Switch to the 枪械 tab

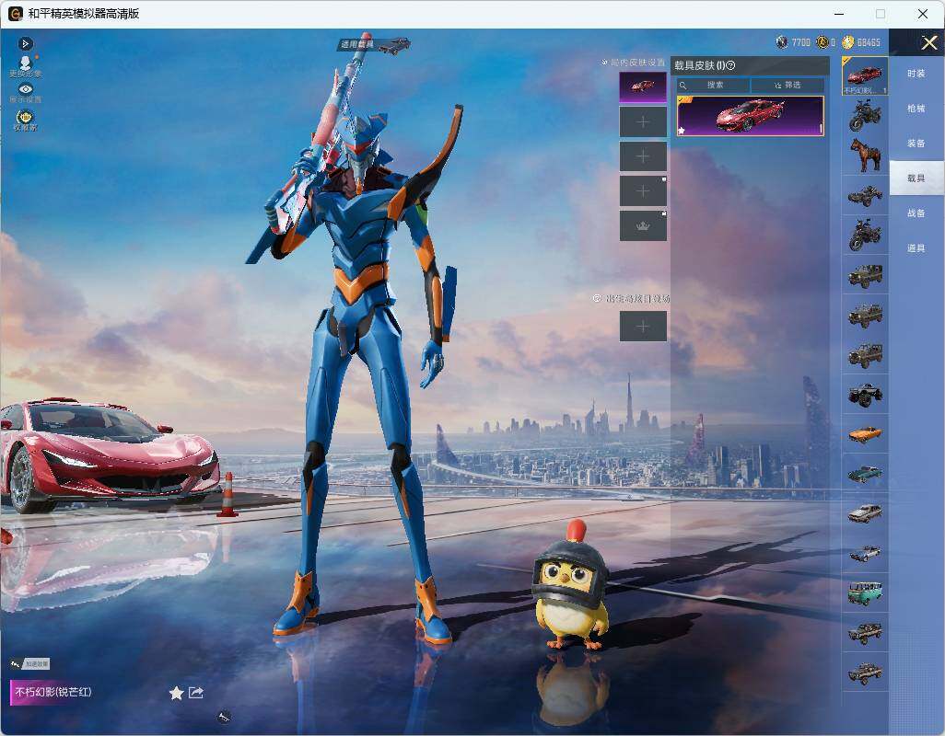tap(916, 109)
